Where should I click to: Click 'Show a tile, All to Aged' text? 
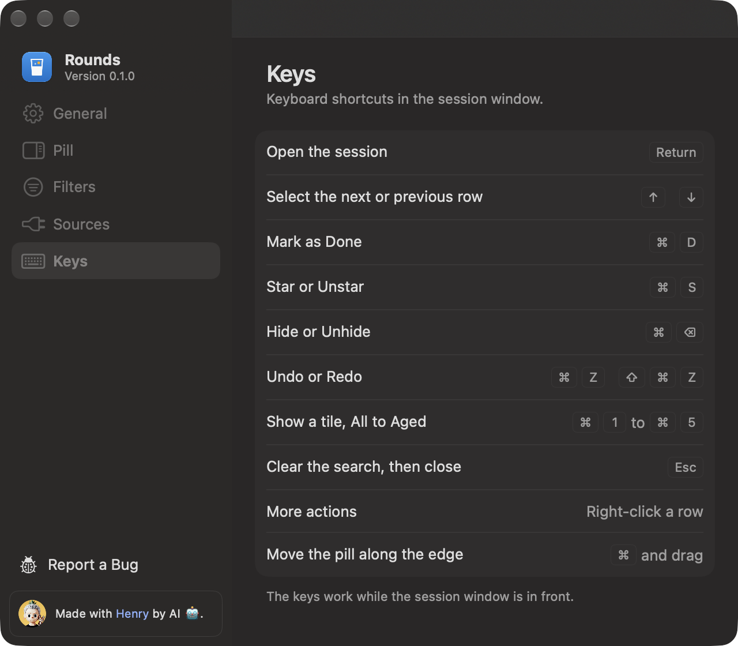point(347,422)
